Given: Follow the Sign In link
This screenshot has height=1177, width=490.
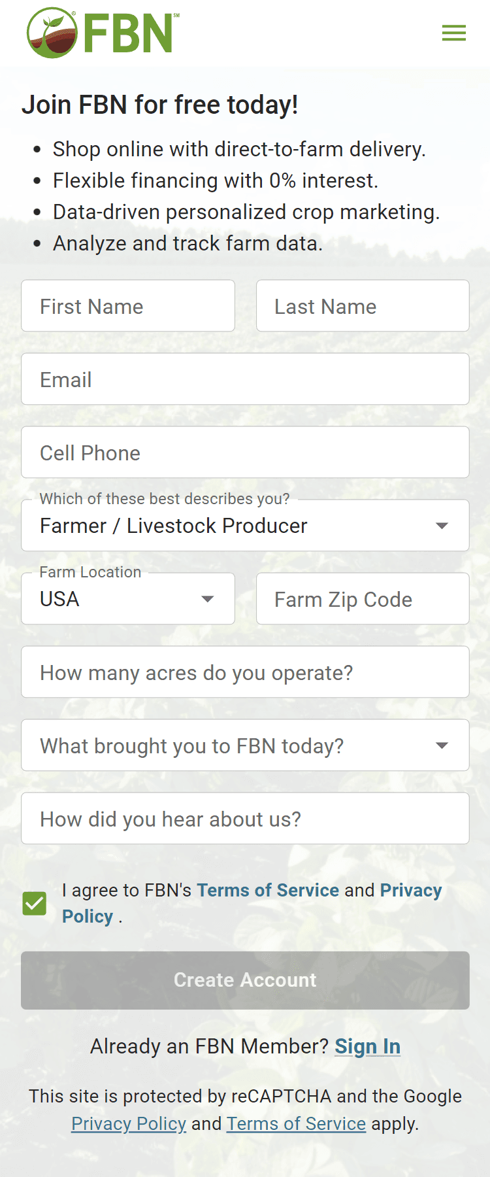Looking at the screenshot, I should tap(368, 1046).
